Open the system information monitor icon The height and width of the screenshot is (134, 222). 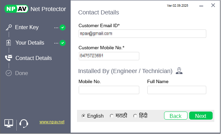coord(9,123)
